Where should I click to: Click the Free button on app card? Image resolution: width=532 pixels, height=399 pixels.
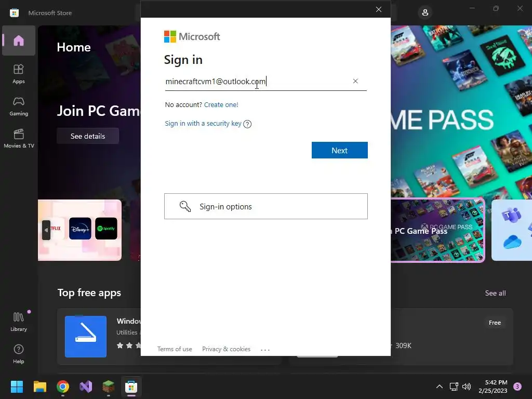click(495, 323)
